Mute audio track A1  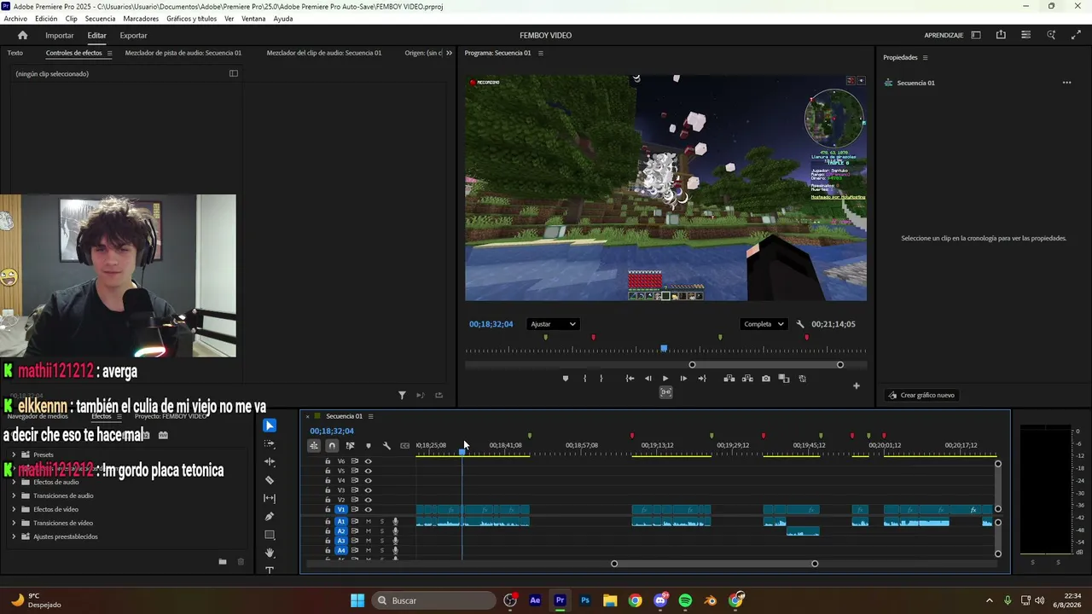369,521
